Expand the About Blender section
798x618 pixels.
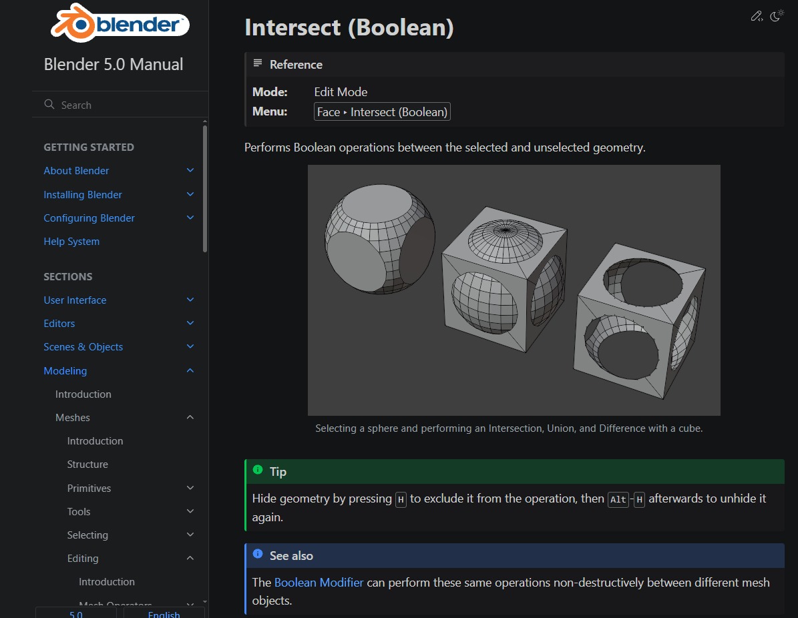[x=190, y=170]
